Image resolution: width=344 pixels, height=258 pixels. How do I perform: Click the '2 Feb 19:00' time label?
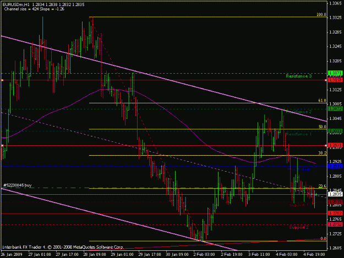(x=232, y=255)
